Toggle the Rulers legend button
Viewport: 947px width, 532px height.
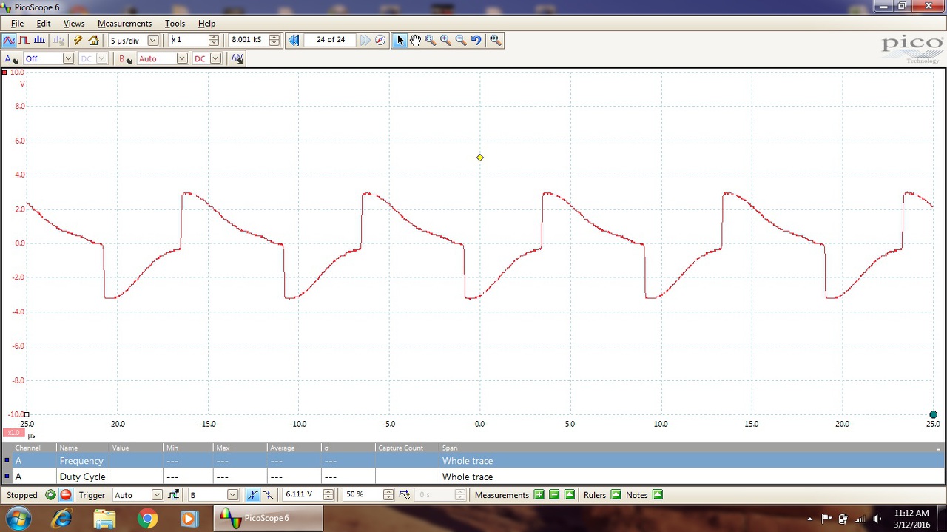click(616, 495)
